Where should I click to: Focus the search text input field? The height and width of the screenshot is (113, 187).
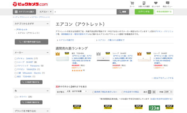click(85, 12)
